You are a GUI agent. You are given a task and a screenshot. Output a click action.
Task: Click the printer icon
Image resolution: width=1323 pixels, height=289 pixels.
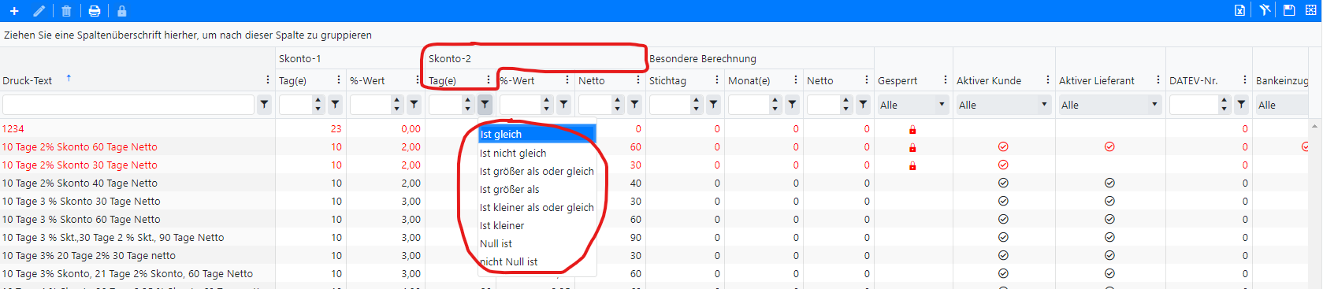click(95, 11)
